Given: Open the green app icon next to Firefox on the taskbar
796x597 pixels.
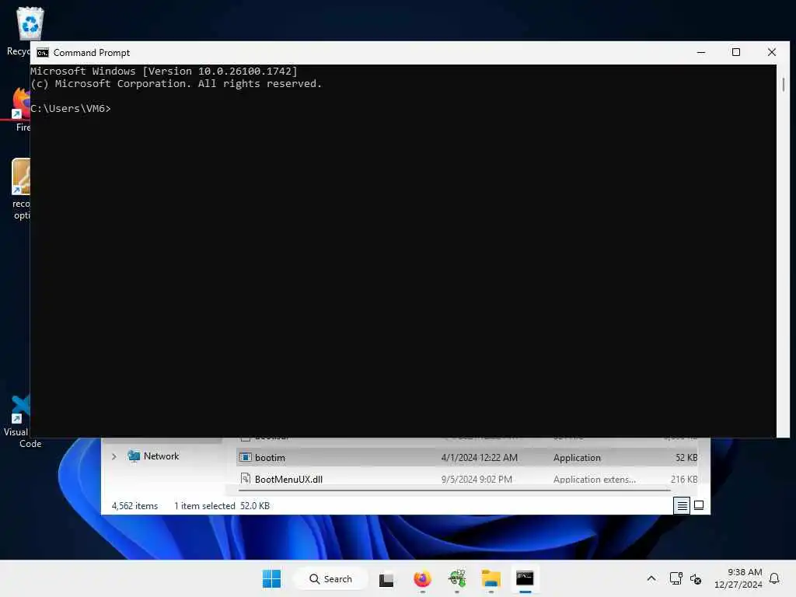Looking at the screenshot, I should (457, 578).
